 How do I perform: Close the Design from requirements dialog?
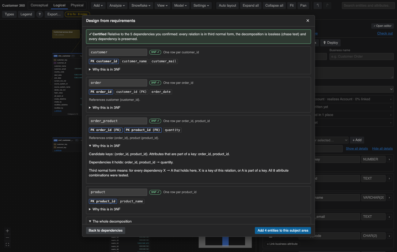[x=308, y=21]
